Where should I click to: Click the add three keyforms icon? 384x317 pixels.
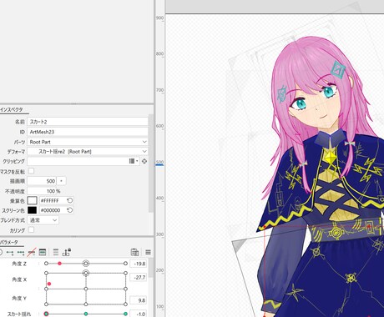[x=21, y=253]
